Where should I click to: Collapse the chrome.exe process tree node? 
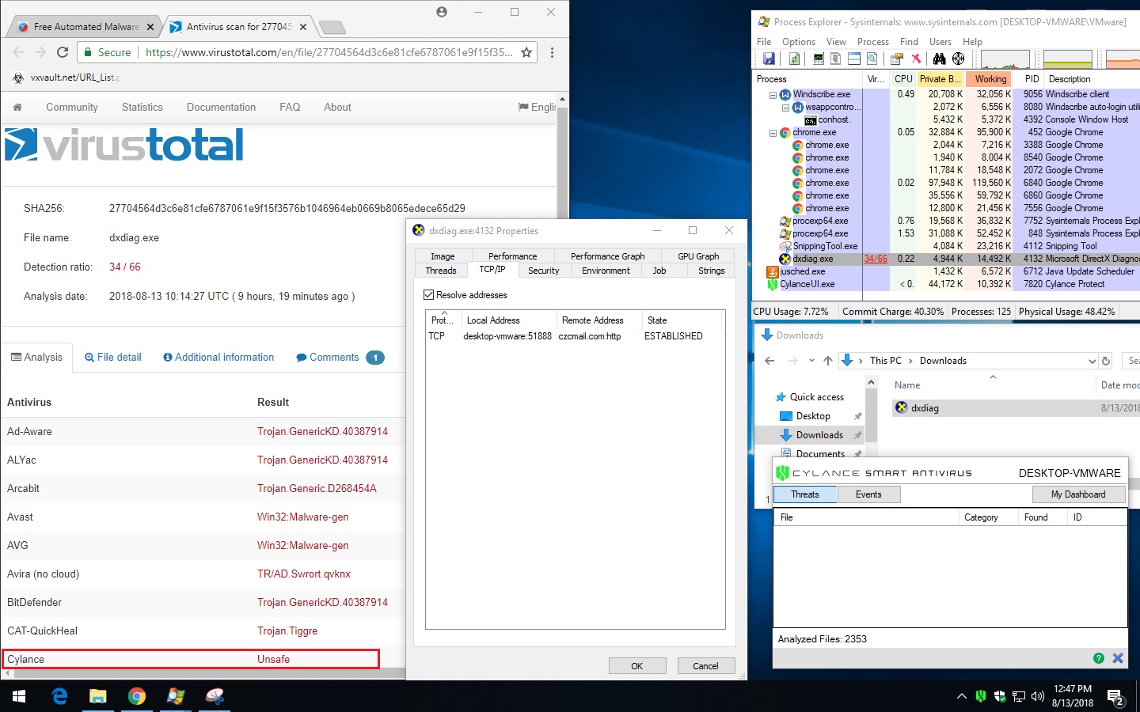click(773, 133)
